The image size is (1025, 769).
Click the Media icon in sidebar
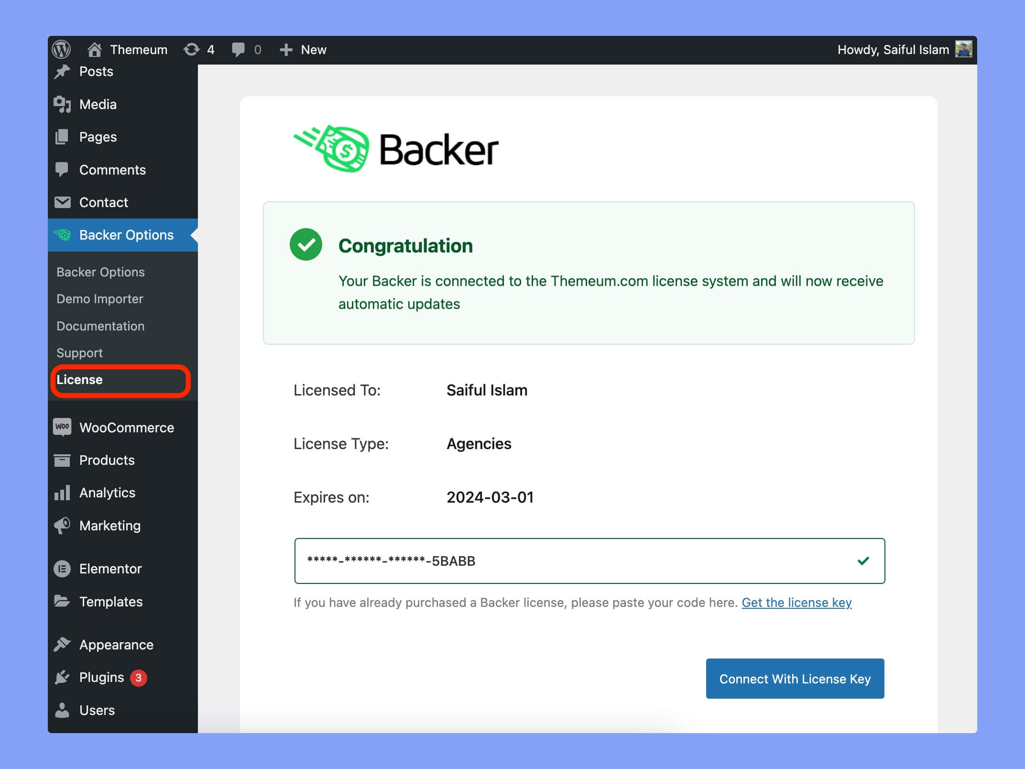(x=62, y=104)
